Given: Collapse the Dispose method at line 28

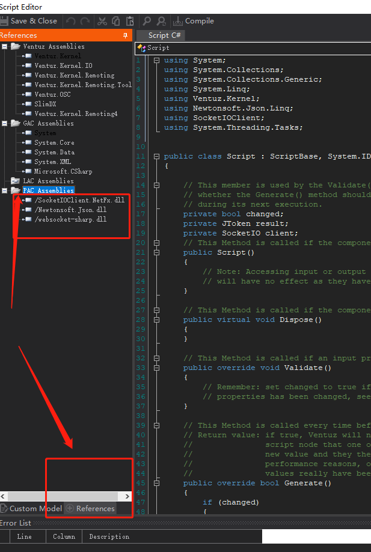Looking at the screenshot, I should click(x=156, y=320).
